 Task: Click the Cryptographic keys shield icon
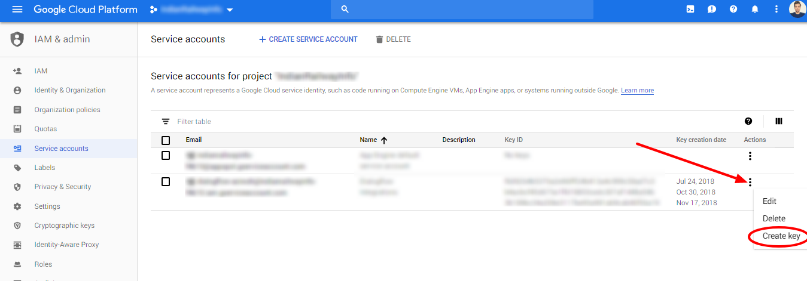click(x=17, y=226)
